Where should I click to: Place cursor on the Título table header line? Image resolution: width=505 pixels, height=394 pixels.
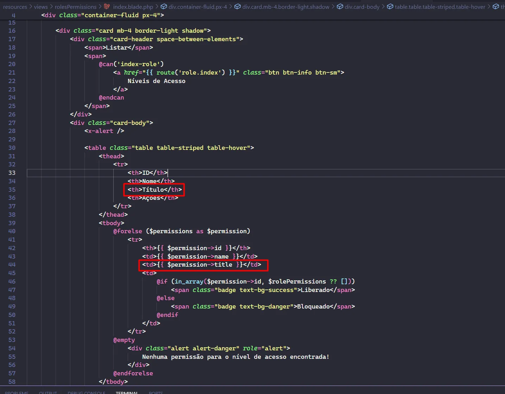coord(155,190)
